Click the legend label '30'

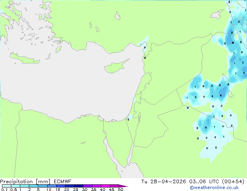85,189
